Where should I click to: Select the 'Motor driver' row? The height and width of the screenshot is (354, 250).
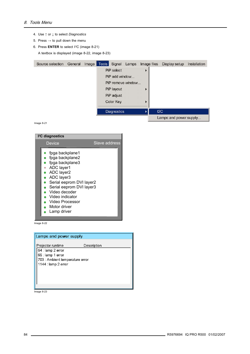[60, 207]
